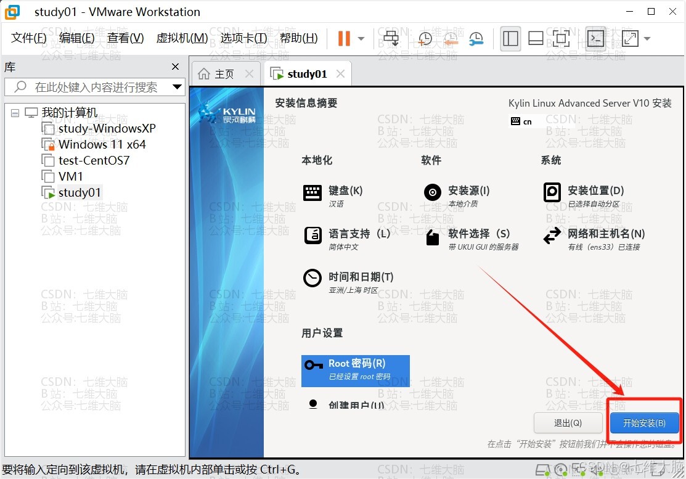This screenshot has height=479, width=686.
Task: Pause the virtual machine with the orange pause icon
Action: pyautogui.click(x=345, y=38)
